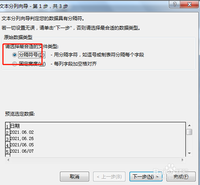
Task: Click the 完成(F) finish button
Action: point(181,176)
